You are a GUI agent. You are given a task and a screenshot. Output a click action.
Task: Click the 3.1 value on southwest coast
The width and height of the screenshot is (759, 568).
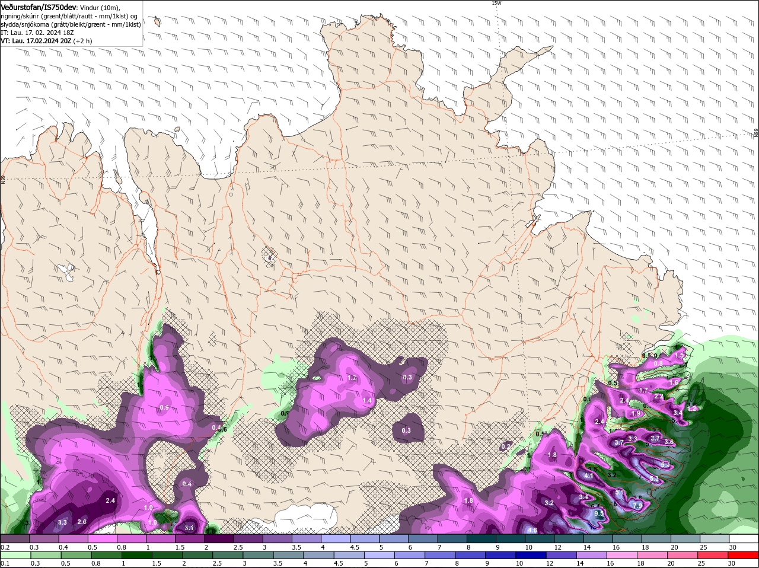pos(189,527)
